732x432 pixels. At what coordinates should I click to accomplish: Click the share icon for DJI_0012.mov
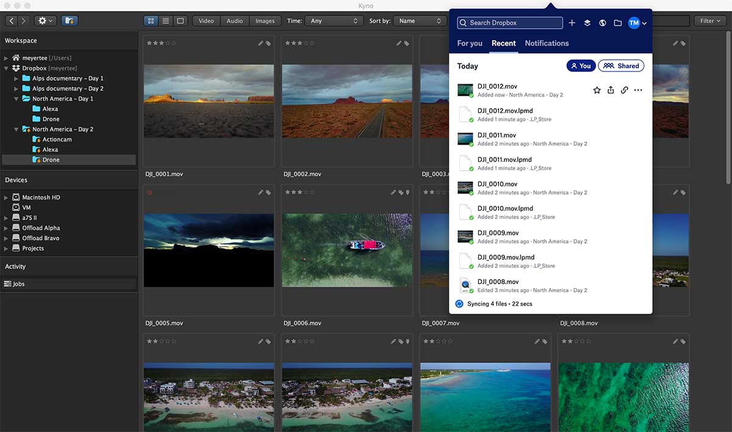pos(611,90)
